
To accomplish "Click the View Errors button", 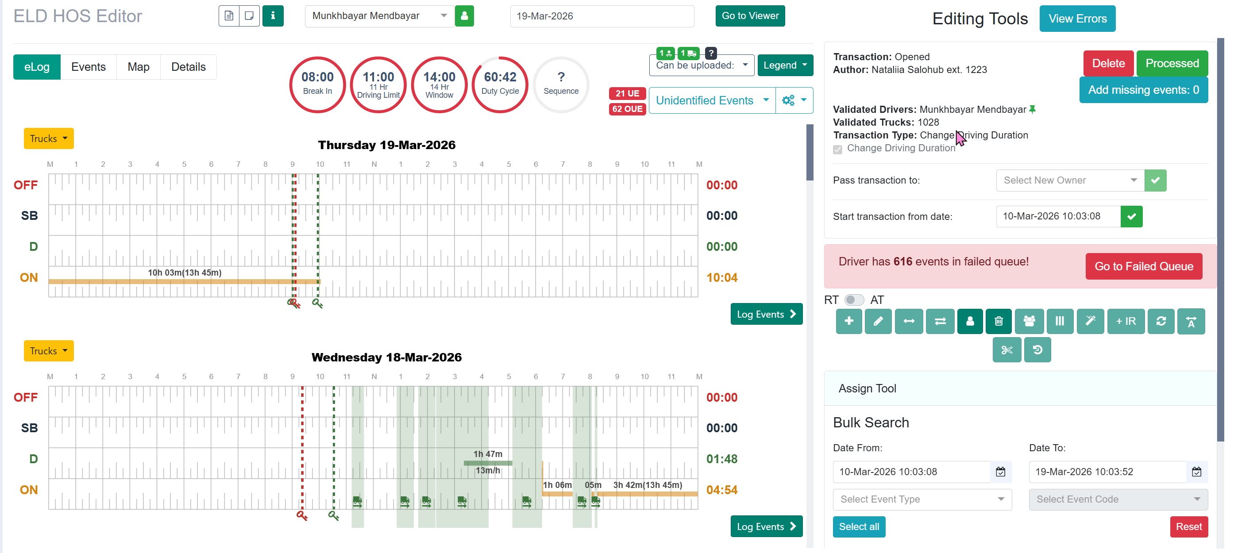I will click(1077, 19).
